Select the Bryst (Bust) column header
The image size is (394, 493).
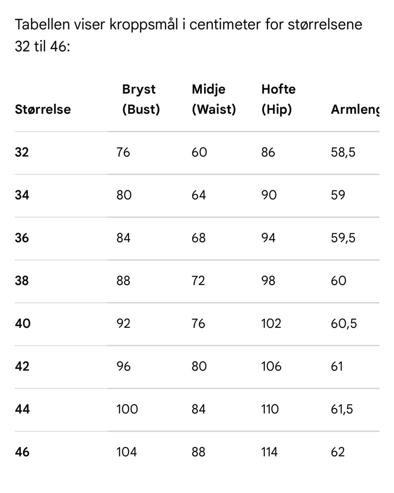pyautogui.click(x=141, y=99)
